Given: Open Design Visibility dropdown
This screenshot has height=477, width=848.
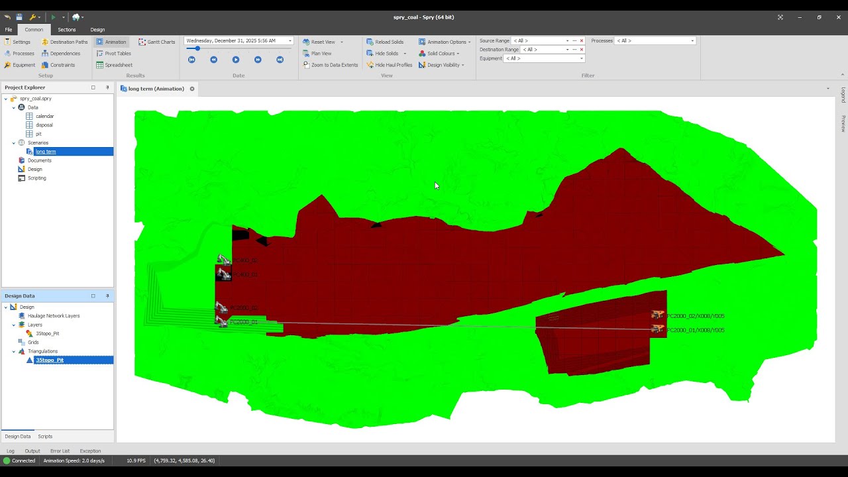Looking at the screenshot, I should 441,65.
